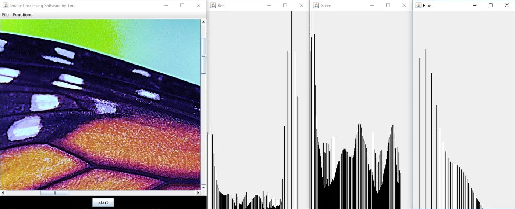Open the File menu

(x=5, y=15)
